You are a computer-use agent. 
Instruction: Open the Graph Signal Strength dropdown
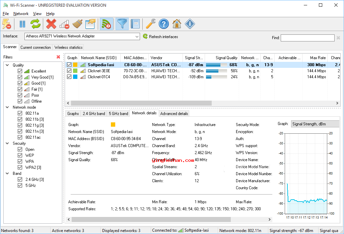click(x=315, y=124)
